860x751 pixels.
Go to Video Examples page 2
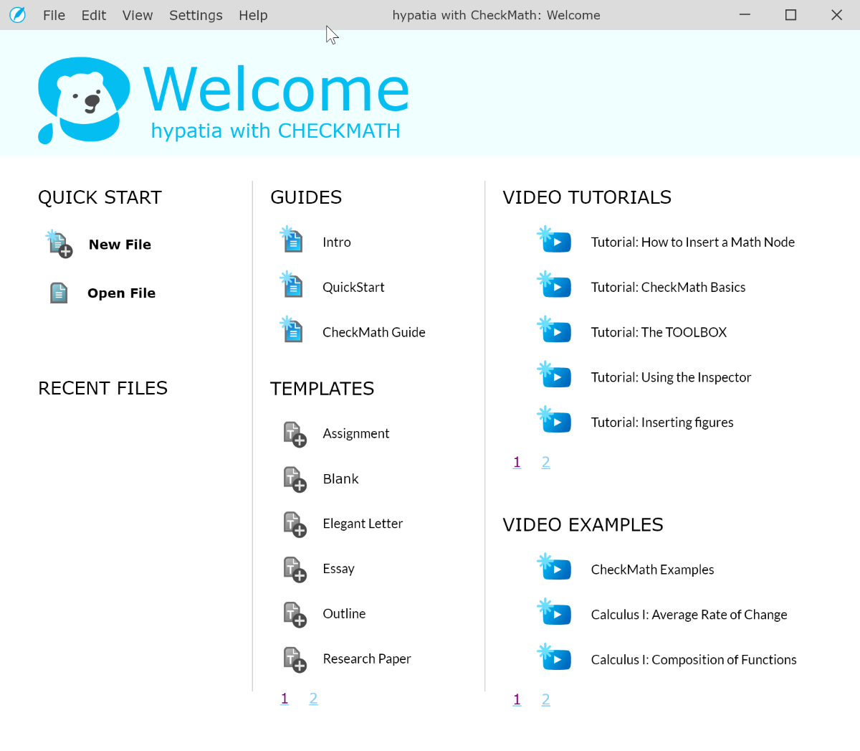click(x=545, y=700)
